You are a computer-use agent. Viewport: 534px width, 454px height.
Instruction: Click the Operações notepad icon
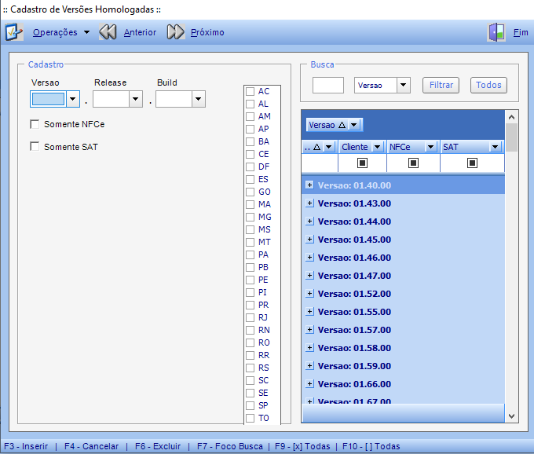pos(14,32)
